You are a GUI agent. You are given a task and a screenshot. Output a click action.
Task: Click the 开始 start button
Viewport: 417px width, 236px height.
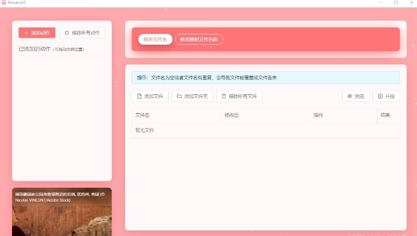(386, 96)
